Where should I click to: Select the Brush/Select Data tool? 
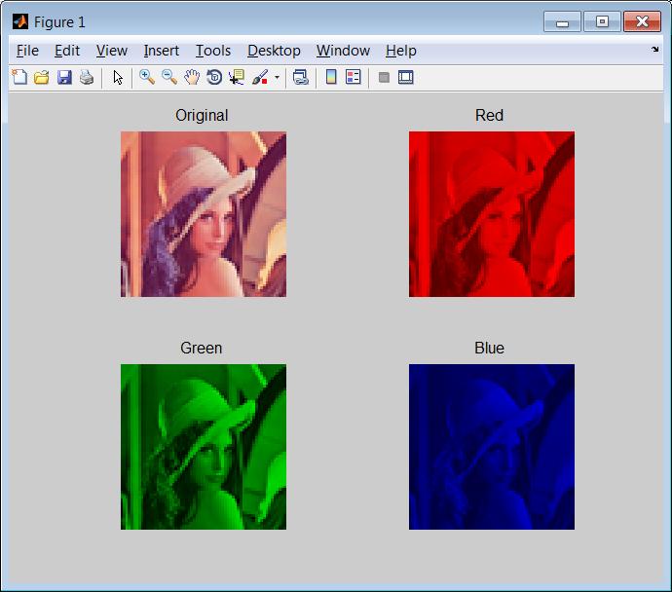click(260, 78)
